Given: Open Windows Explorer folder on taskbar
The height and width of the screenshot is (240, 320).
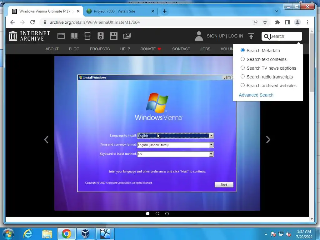Looking at the screenshot, I should 47,234.
